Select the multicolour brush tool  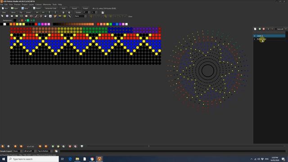[55, 16]
